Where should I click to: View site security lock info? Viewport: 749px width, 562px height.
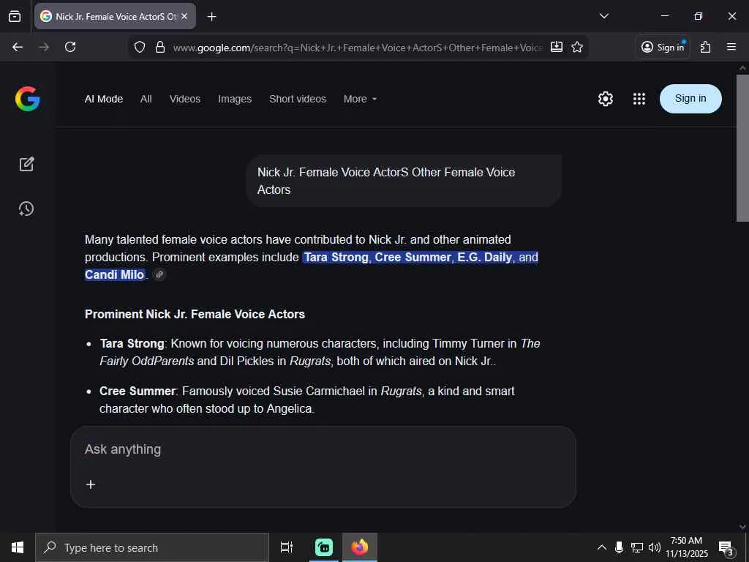pos(160,47)
